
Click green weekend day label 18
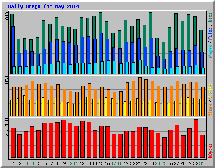click(x=120, y=163)
